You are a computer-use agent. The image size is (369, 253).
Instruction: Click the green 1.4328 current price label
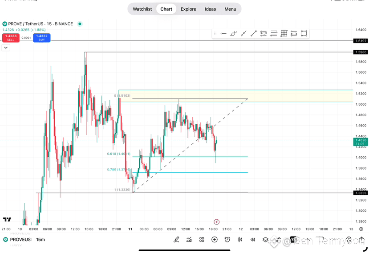click(x=361, y=142)
